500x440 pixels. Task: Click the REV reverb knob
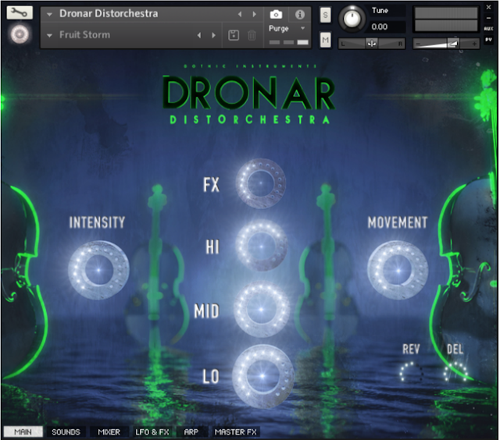click(x=412, y=372)
